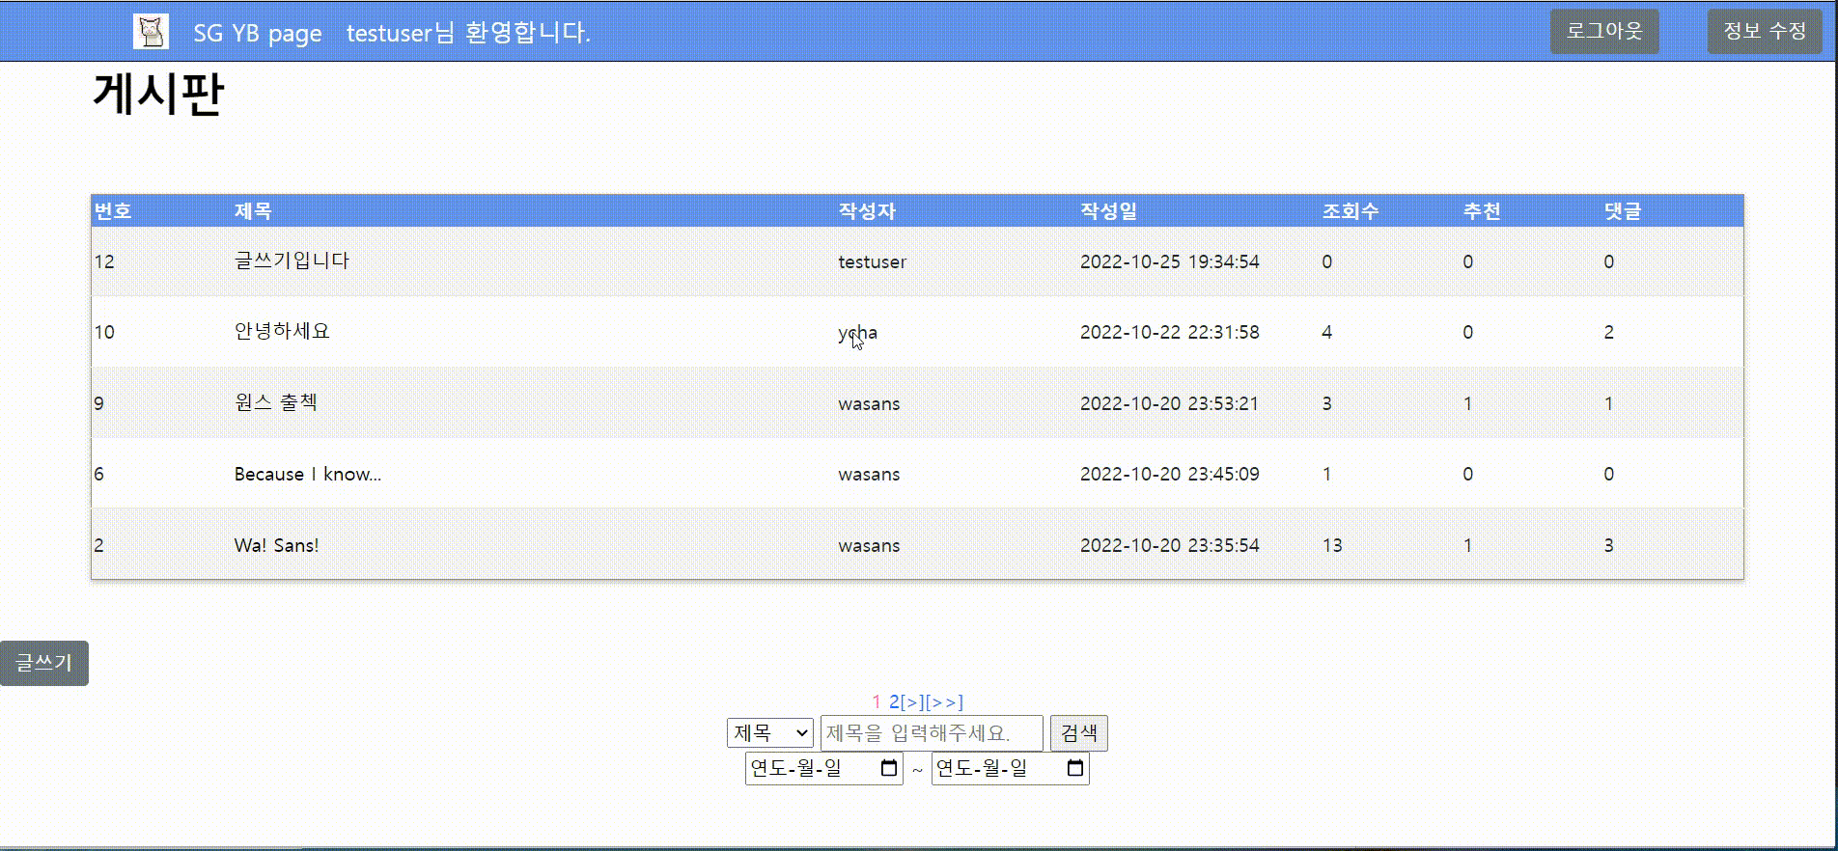Screen dimensions: 1838x851
Task: Click author wasans in row 9
Action: (x=869, y=403)
